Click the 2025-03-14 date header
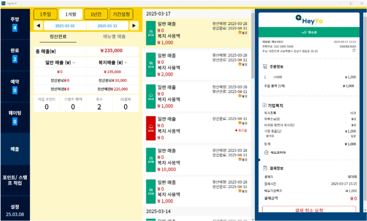The height and width of the screenshot is (221, 367). pyautogui.click(x=158, y=211)
